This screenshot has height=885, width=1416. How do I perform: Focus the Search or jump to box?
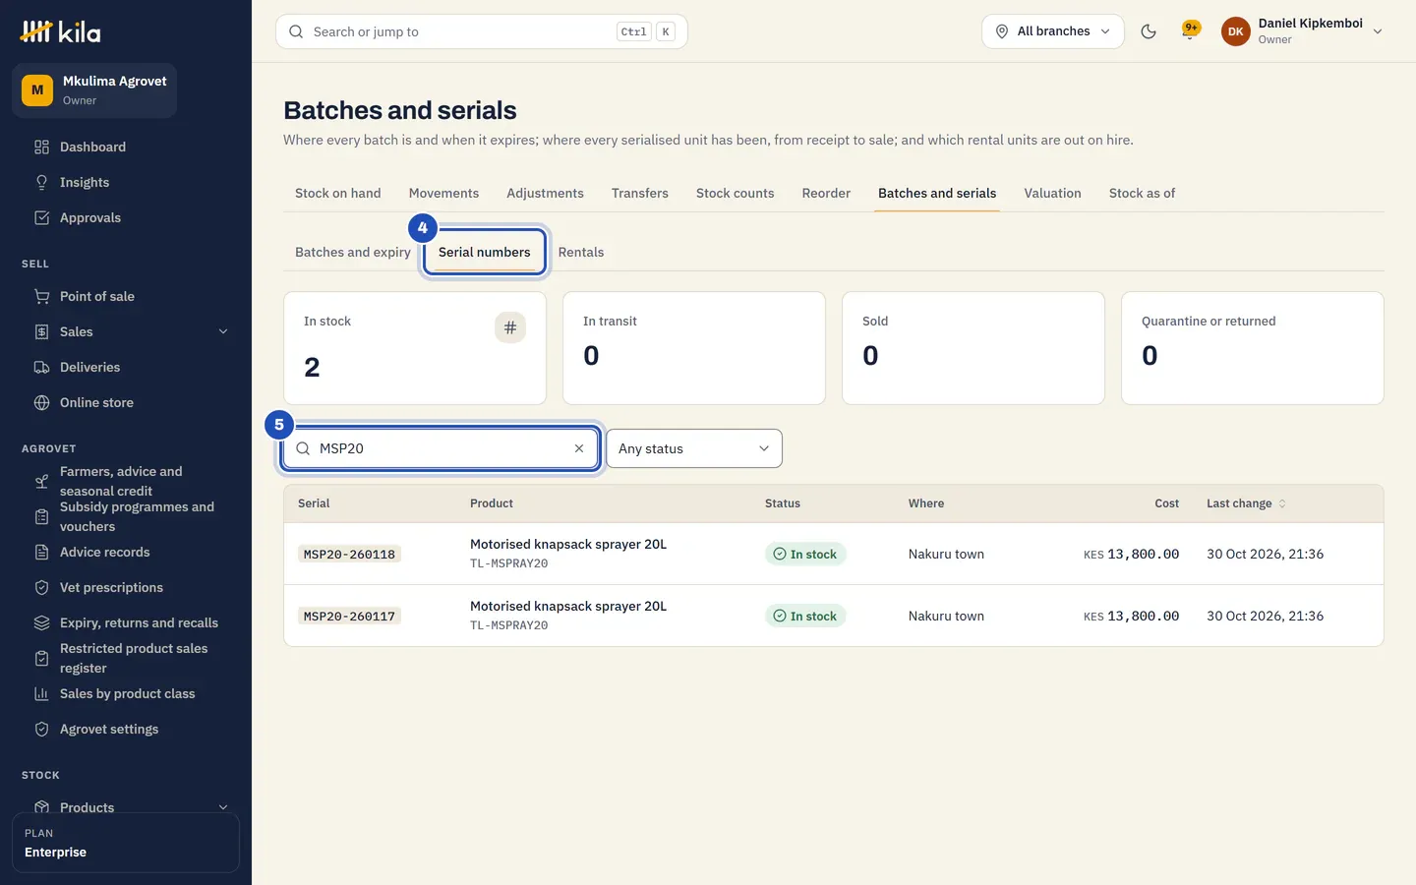(482, 31)
